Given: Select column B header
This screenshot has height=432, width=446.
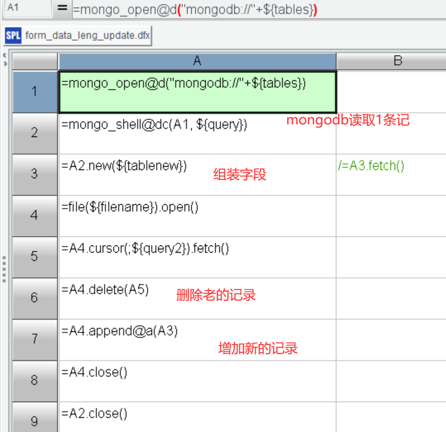Looking at the screenshot, I should 391,61.
